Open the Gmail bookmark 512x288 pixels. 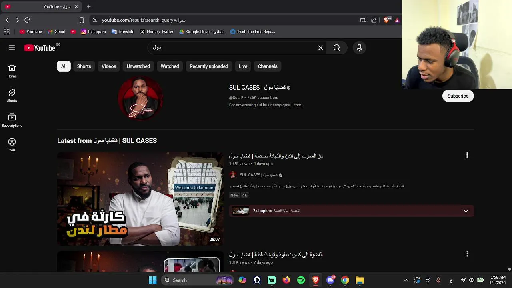(x=56, y=32)
